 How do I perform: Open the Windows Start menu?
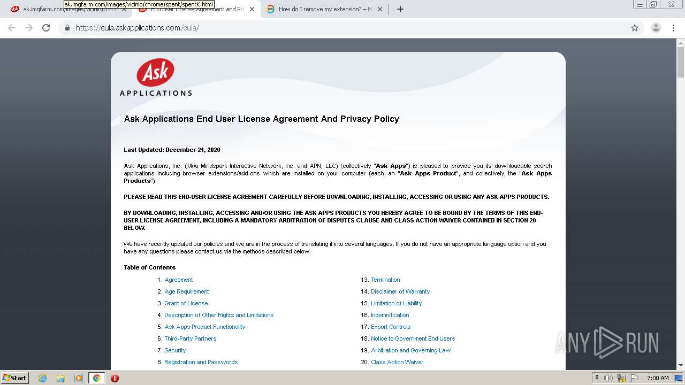14,378
